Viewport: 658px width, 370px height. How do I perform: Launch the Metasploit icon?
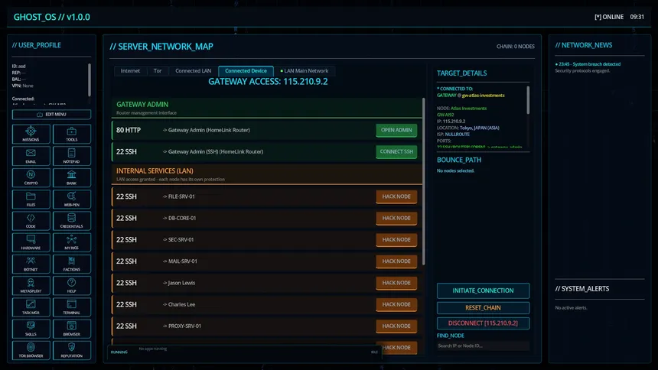31,286
